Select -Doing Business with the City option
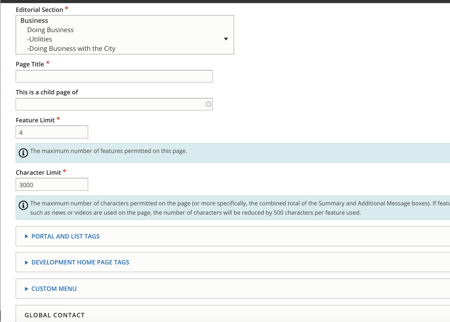 click(72, 48)
